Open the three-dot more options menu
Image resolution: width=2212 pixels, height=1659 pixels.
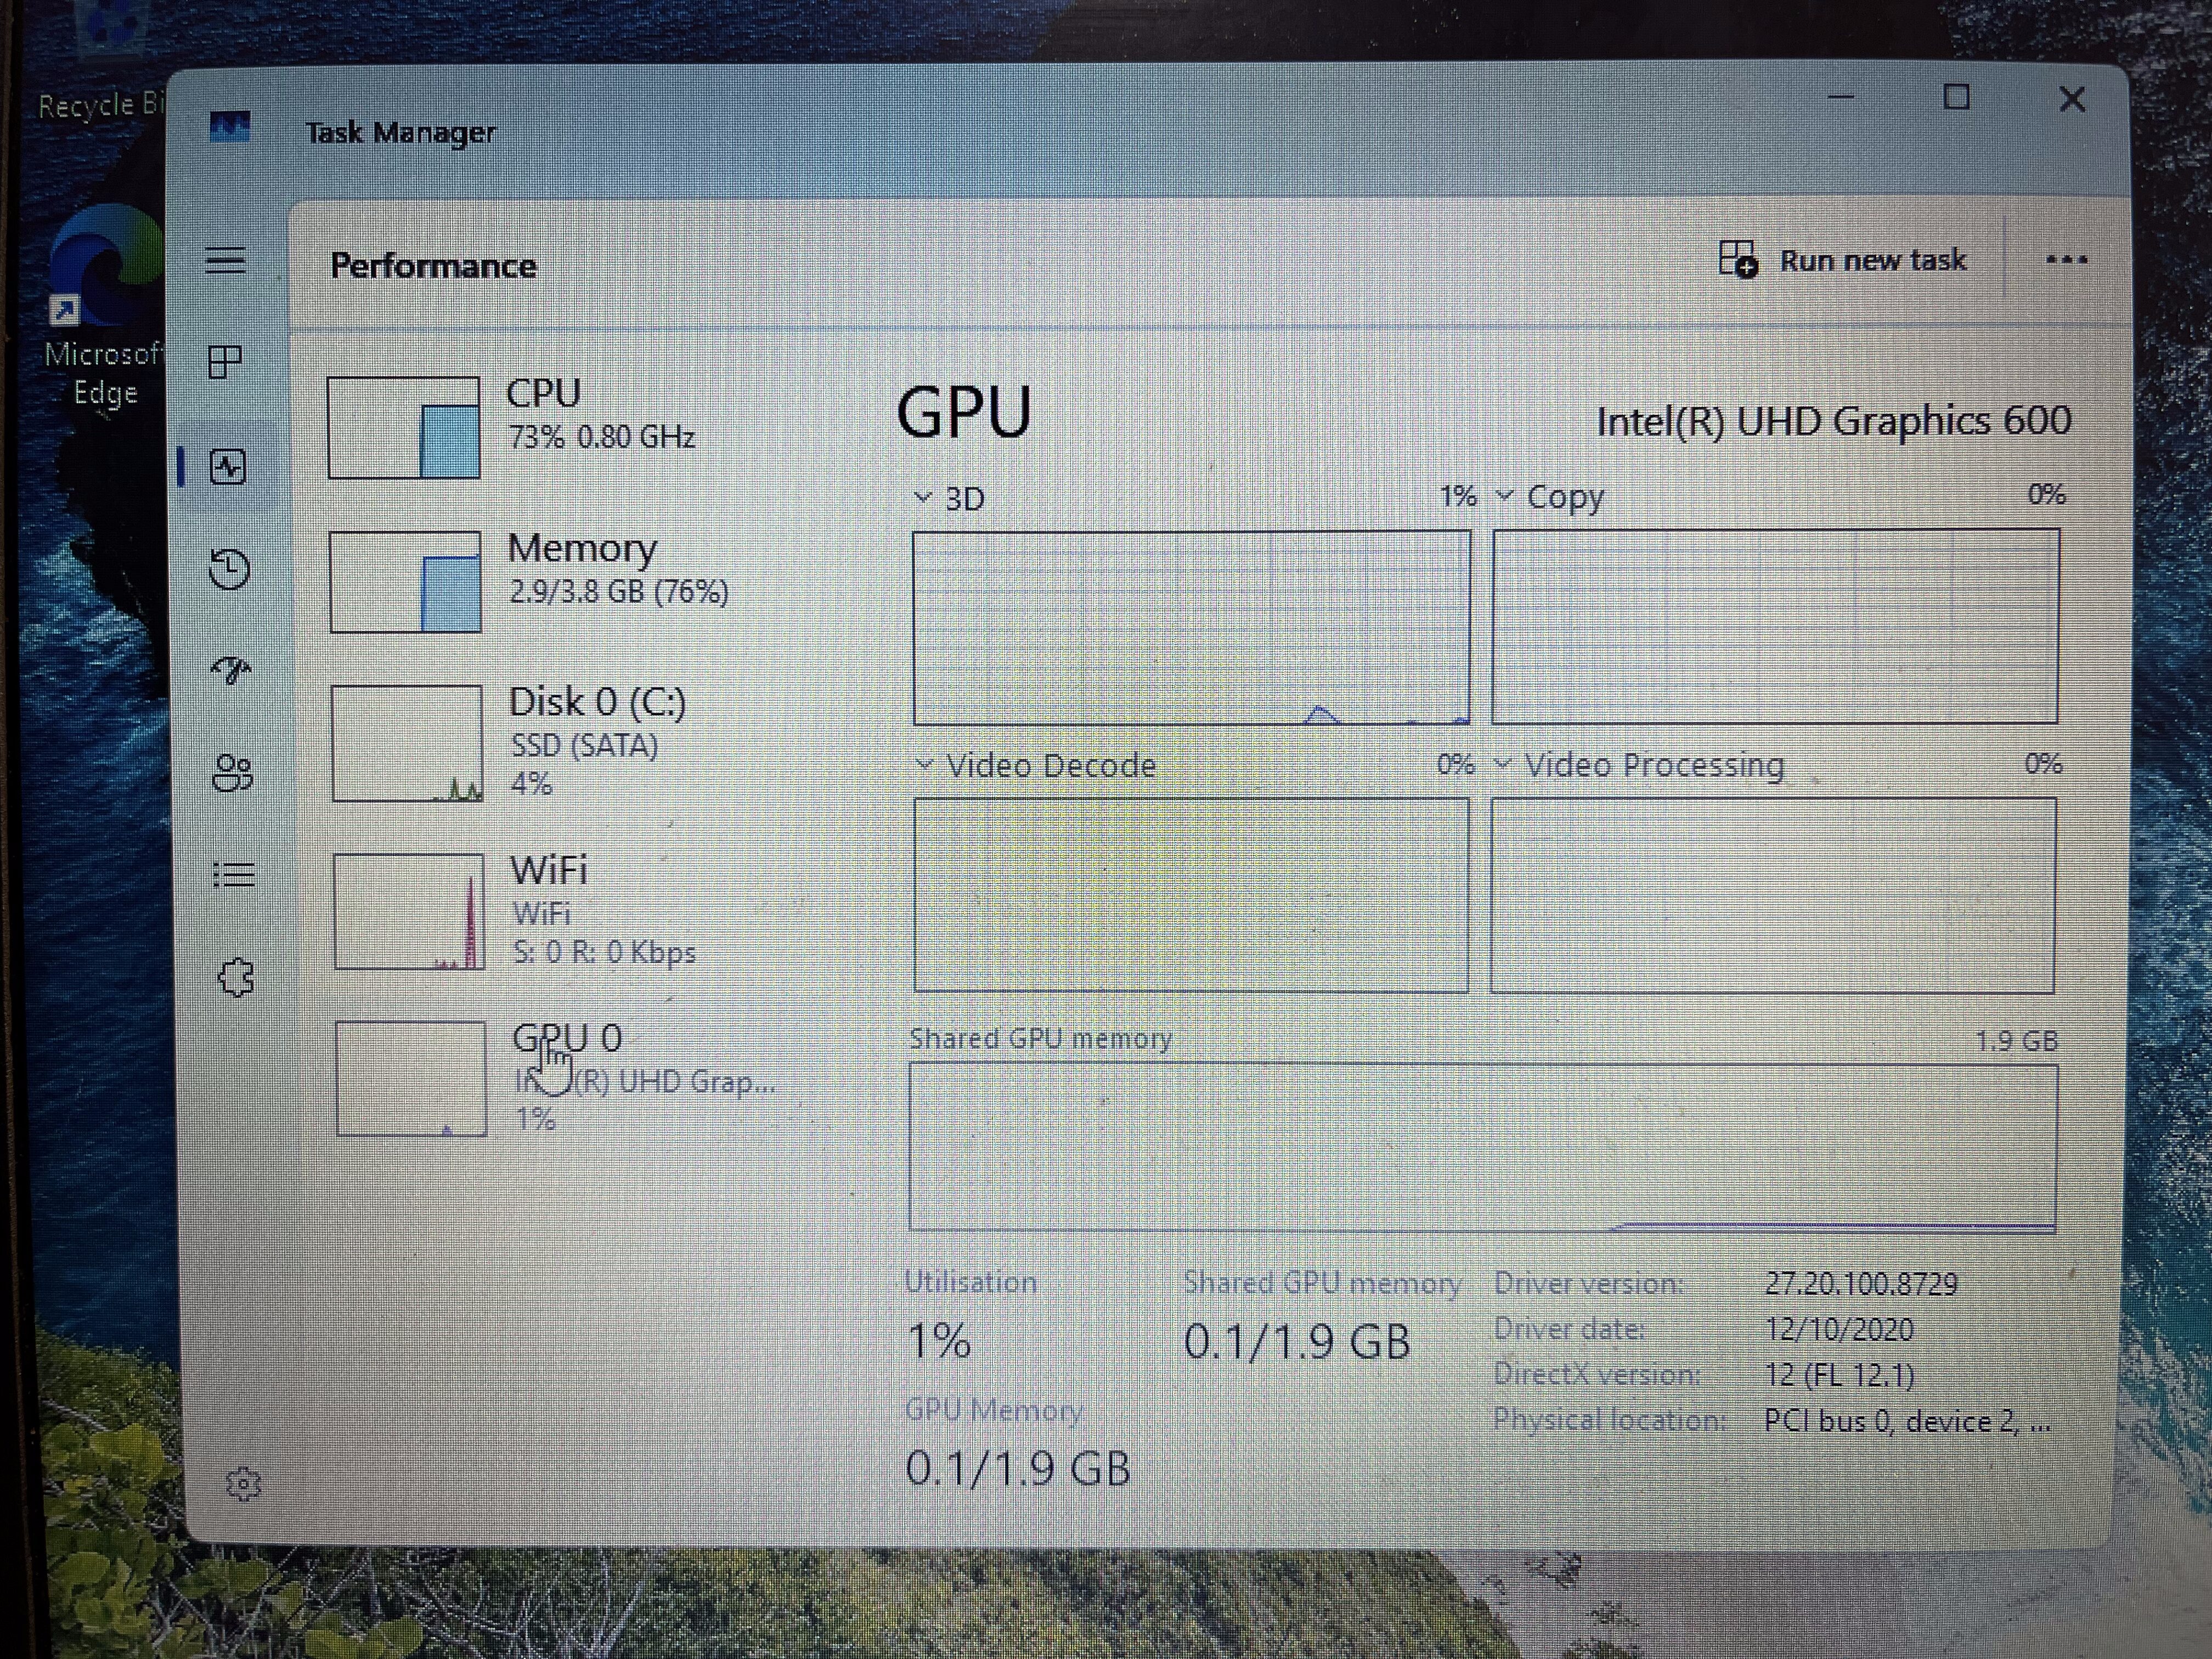(2066, 261)
